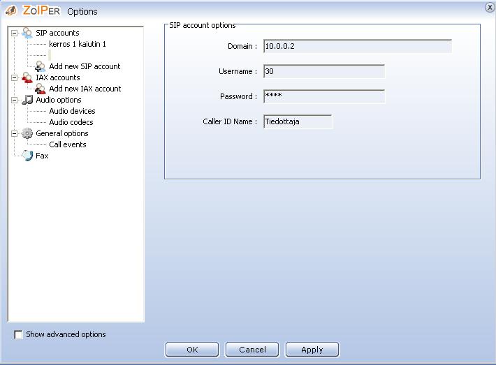Collapse the SIP accounts tree node
The image size is (496, 365).
(14, 33)
